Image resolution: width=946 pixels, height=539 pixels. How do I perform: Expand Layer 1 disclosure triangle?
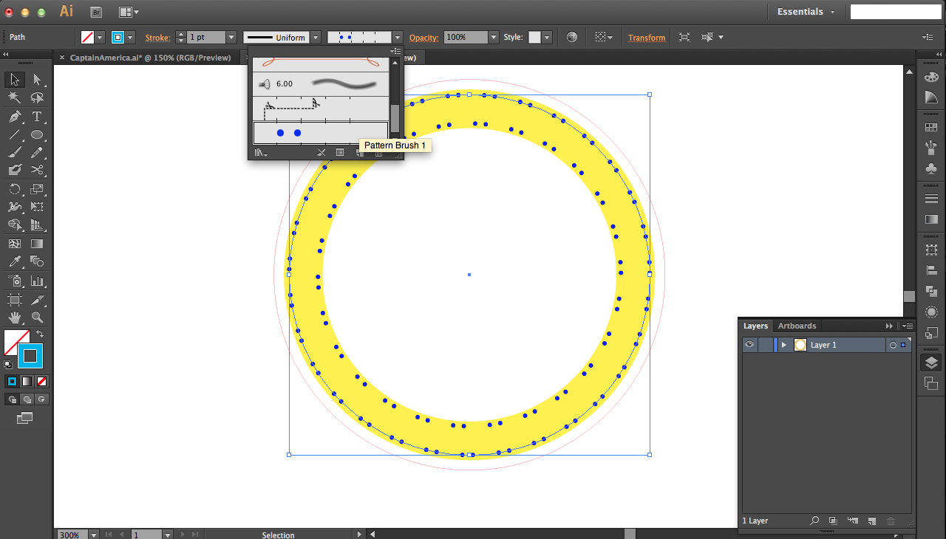(782, 344)
